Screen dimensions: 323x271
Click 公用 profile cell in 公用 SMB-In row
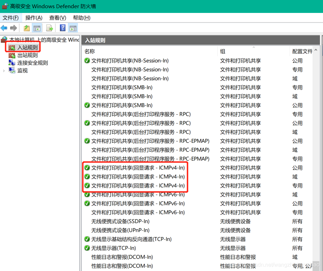click(x=297, y=105)
